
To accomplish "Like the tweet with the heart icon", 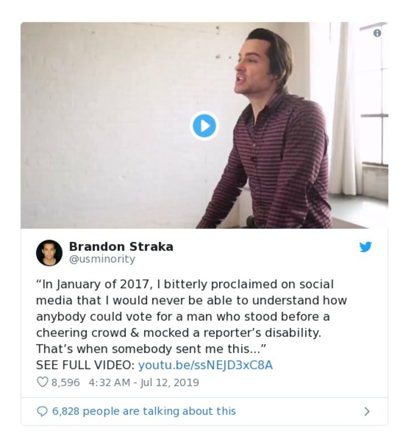I will [43, 382].
